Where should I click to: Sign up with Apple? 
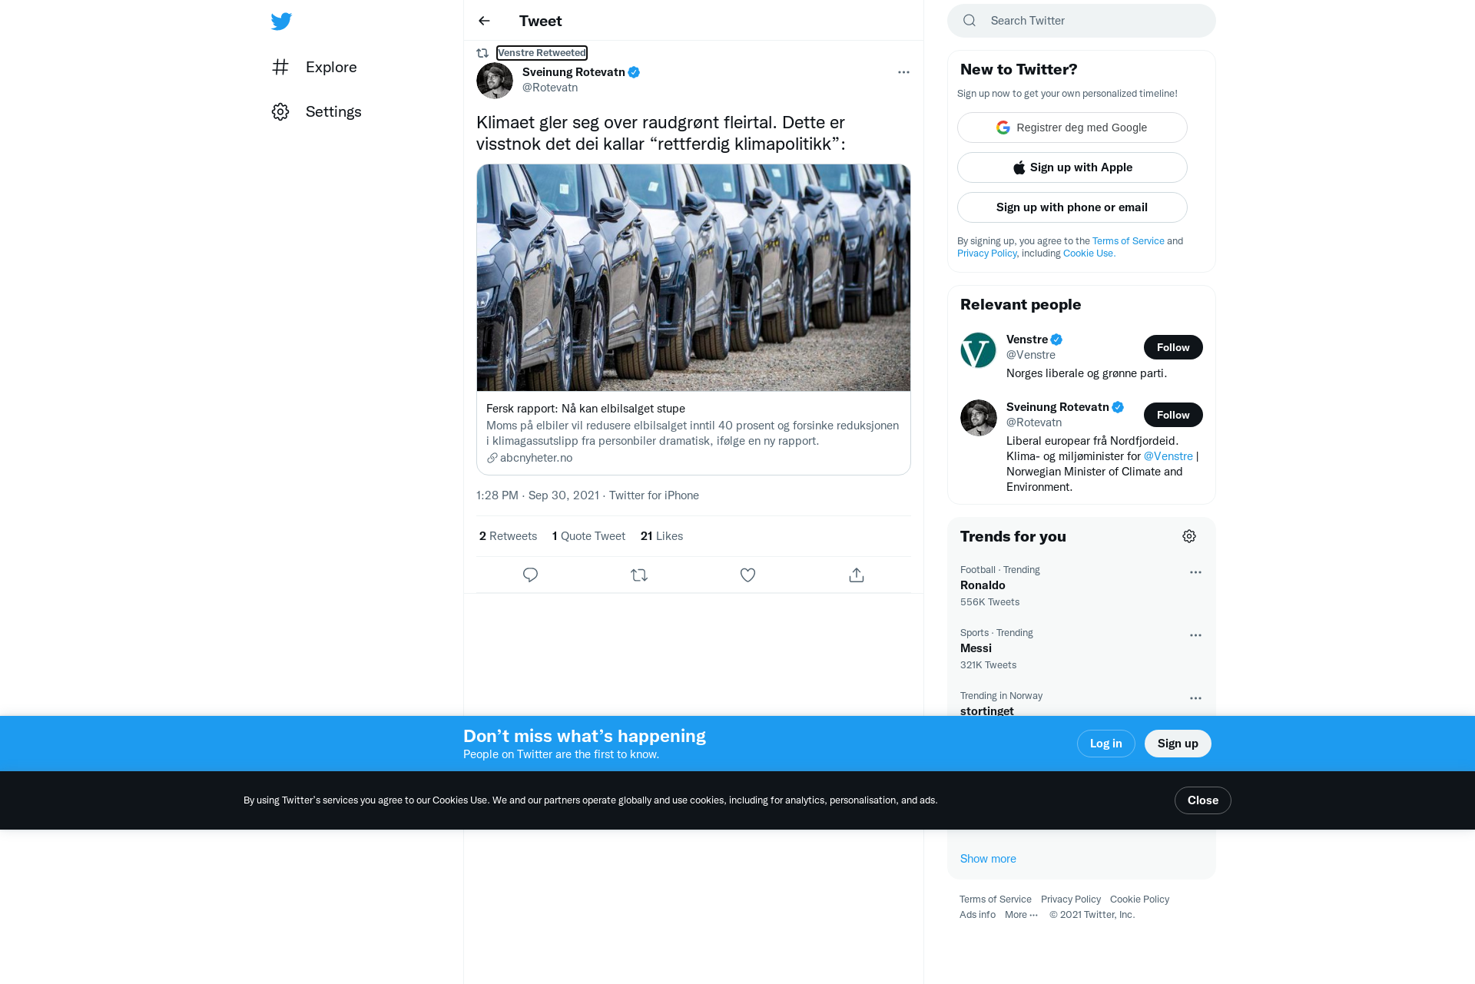point(1072,167)
